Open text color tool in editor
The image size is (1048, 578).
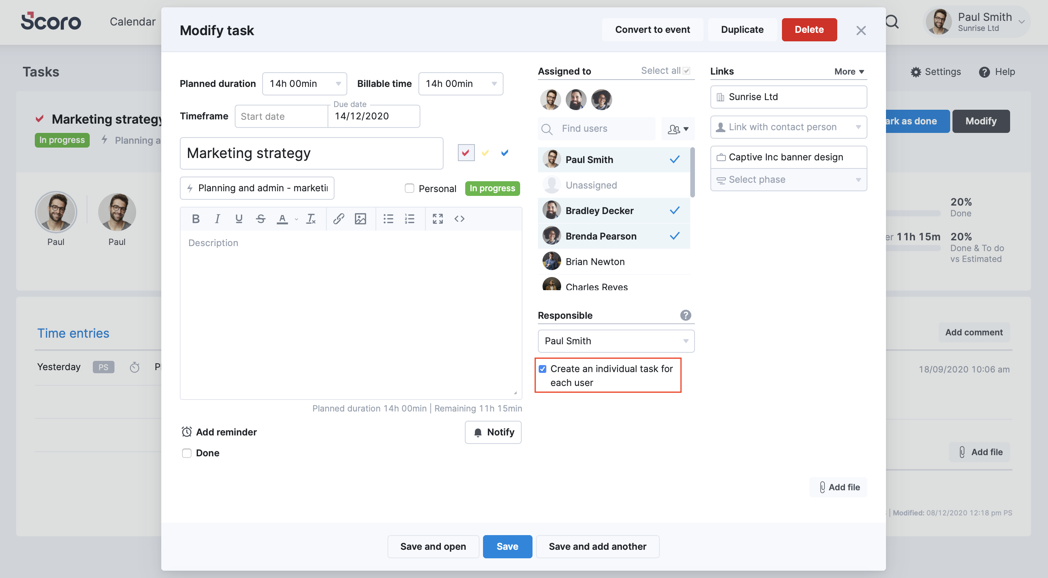282,219
